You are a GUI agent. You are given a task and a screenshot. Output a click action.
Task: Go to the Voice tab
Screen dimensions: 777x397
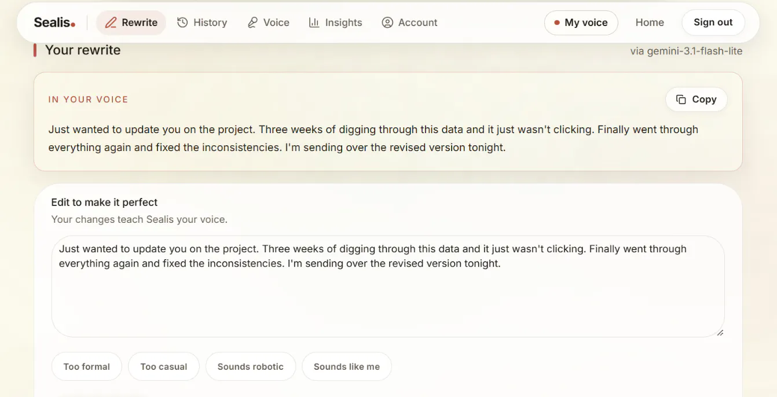pyautogui.click(x=268, y=23)
